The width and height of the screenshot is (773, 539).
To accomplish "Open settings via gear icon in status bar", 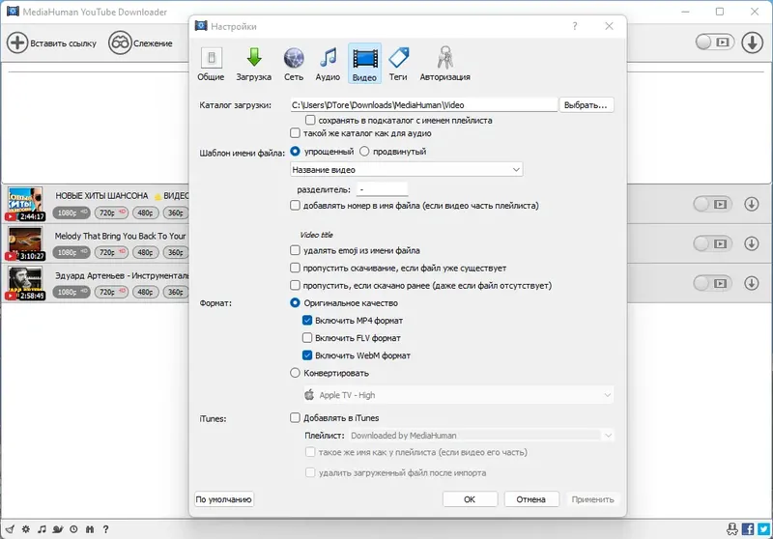I will pos(26,529).
